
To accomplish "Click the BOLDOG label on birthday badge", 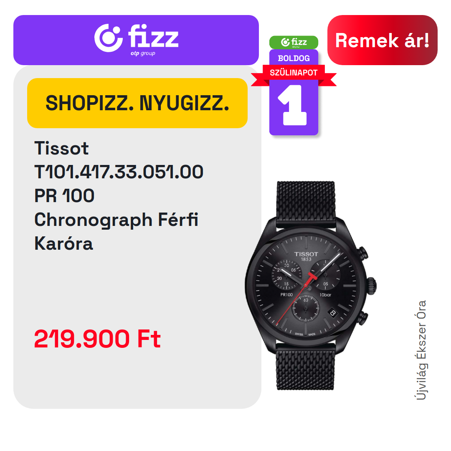I will click(x=294, y=58).
